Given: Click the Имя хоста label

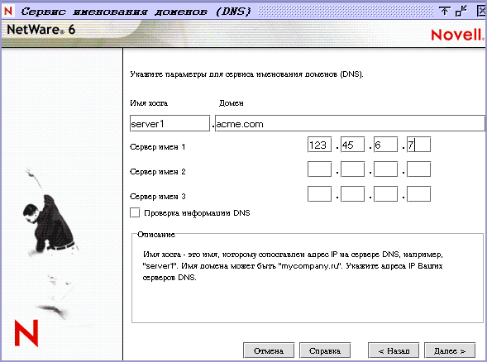Looking at the screenshot, I should click(149, 103).
